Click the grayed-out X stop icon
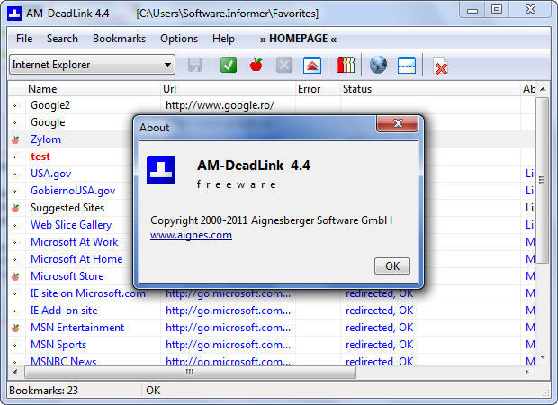558x405 pixels. pos(284,65)
